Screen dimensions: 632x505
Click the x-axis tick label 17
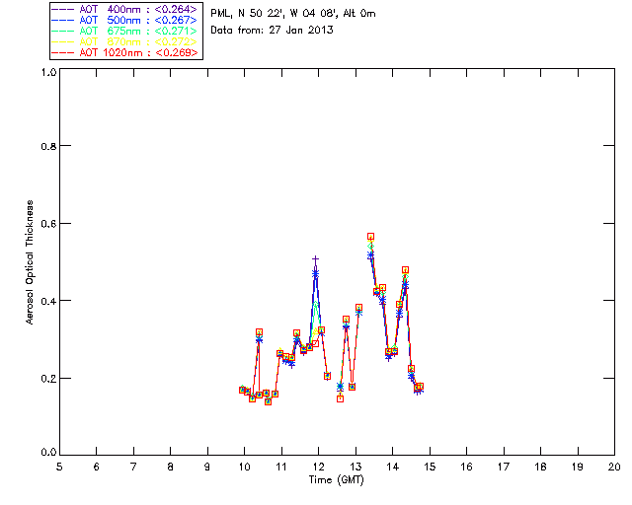(504, 467)
